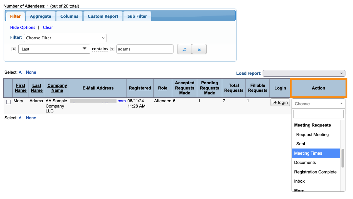
Task: Sort by Role column header
Action: click(x=163, y=88)
